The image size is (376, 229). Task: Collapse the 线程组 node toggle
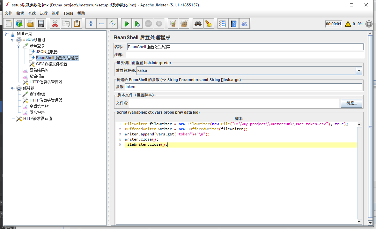click(x=12, y=88)
